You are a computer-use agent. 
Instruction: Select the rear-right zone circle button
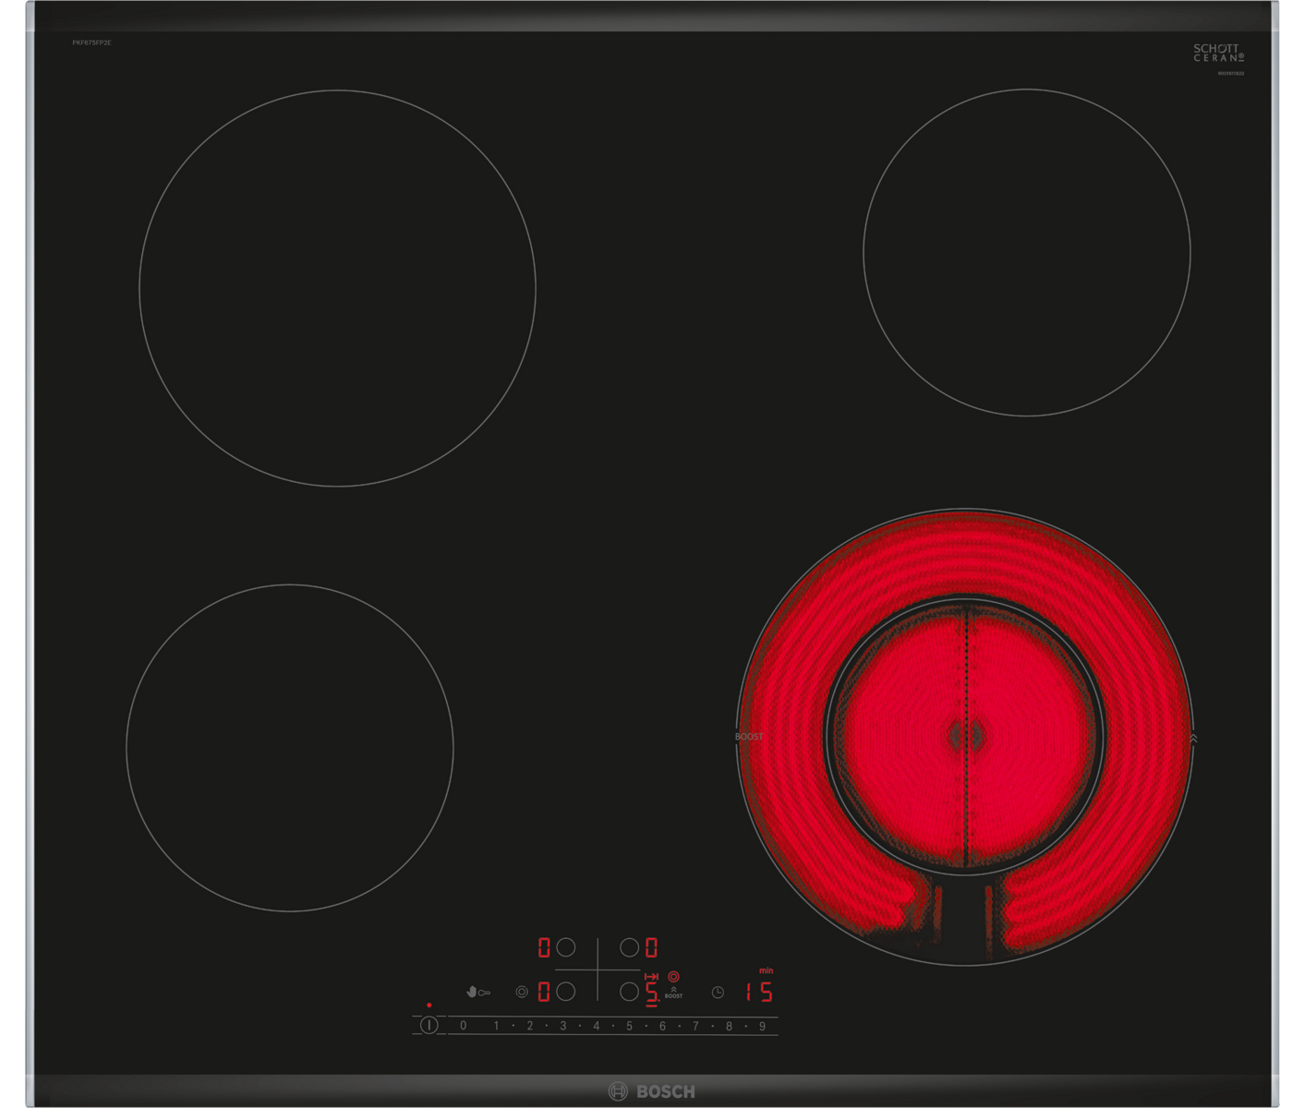[629, 947]
